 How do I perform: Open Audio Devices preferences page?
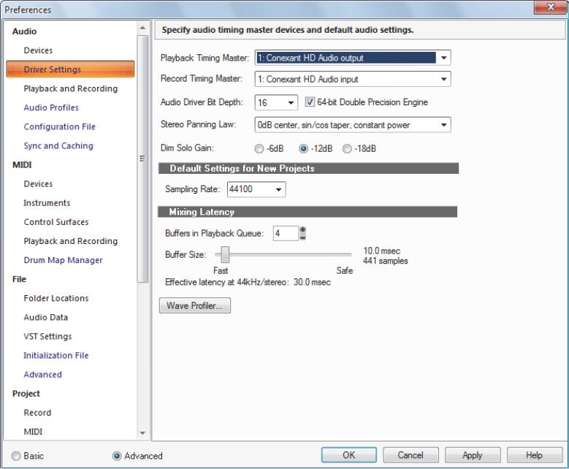pyautogui.click(x=38, y=50)
